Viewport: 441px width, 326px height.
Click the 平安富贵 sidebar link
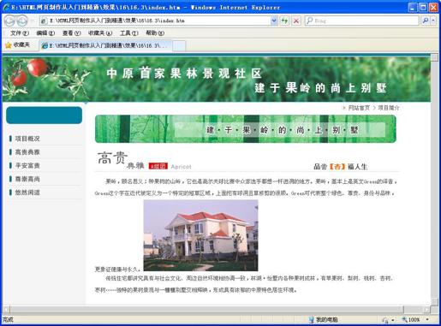(27, 166)
